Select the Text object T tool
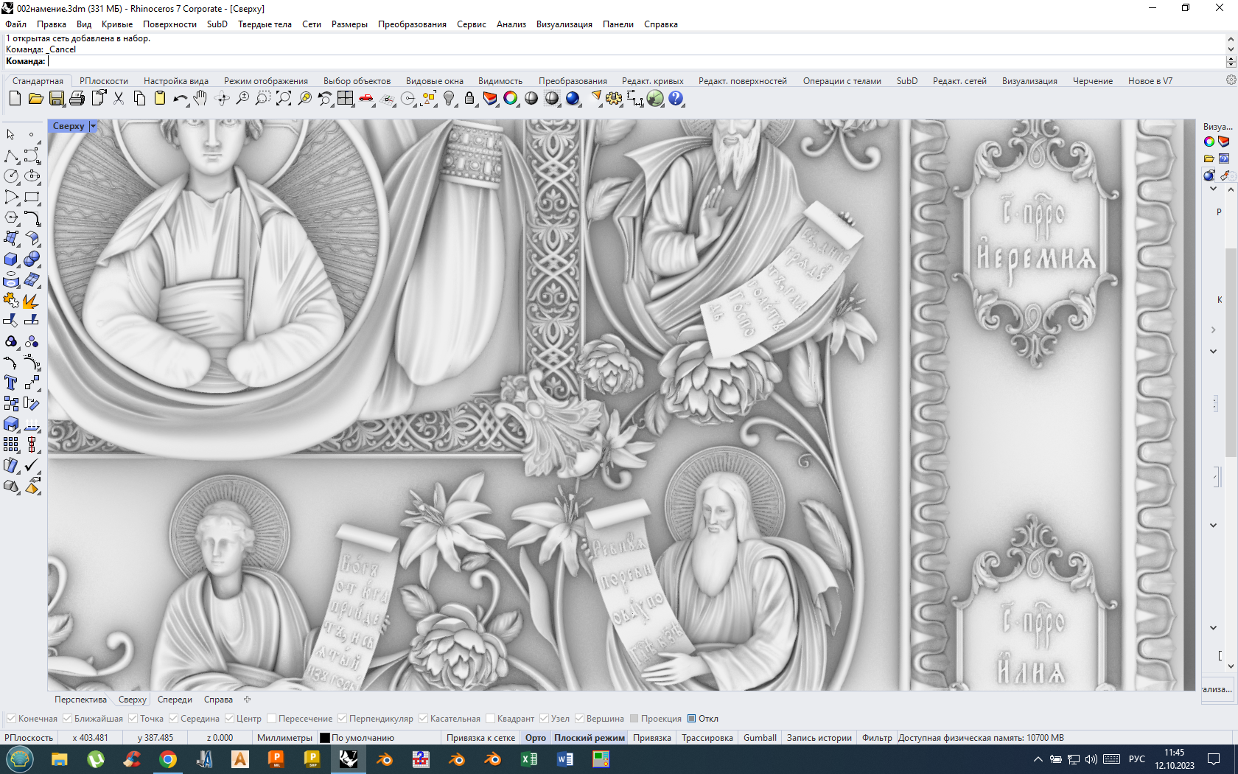Viewport: 1238px width, 774px height. [11, 383]
